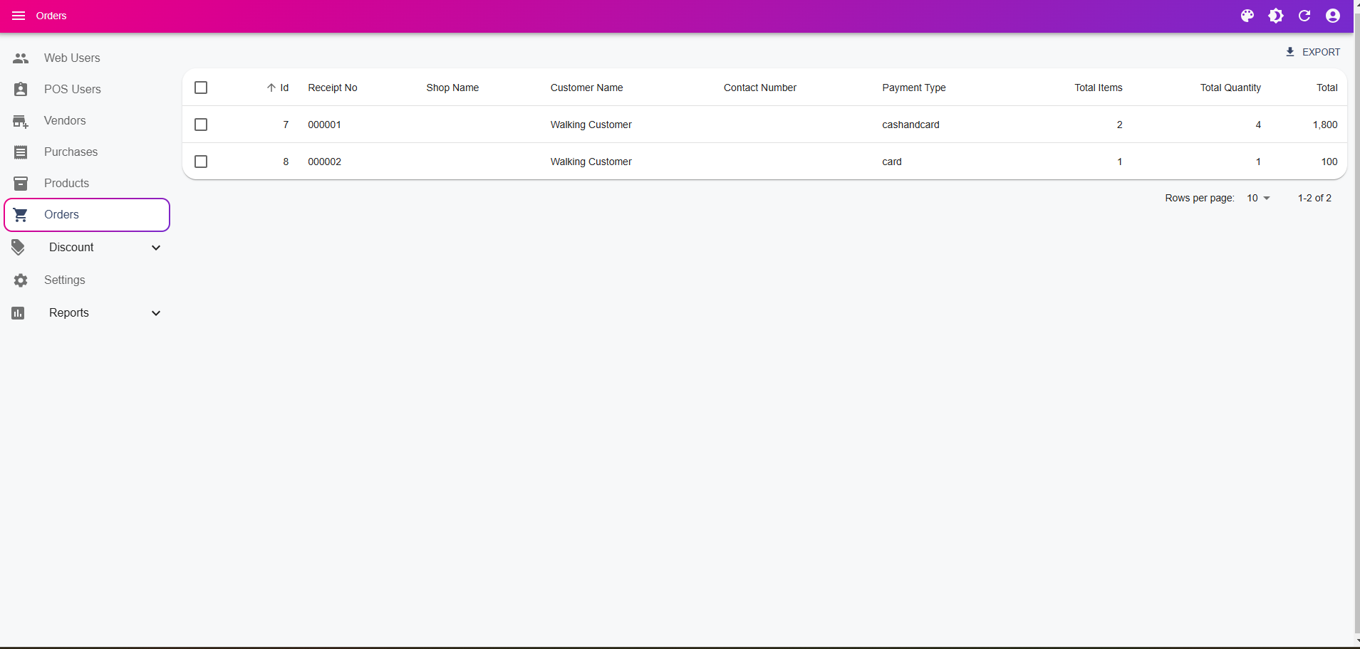Screen dimensions: 1360x649
Task: Click the Reports bar chart icon
Action: [x=19, y=313]
